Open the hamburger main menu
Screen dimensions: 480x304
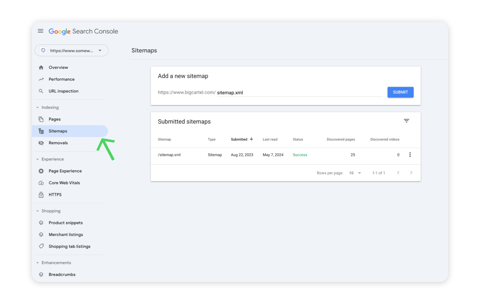[40, 31]
